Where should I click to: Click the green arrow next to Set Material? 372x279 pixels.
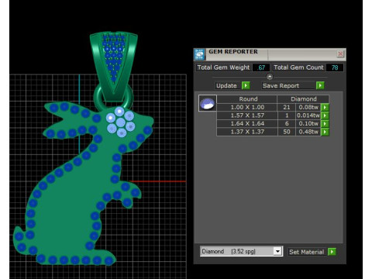tap(332, 252)
